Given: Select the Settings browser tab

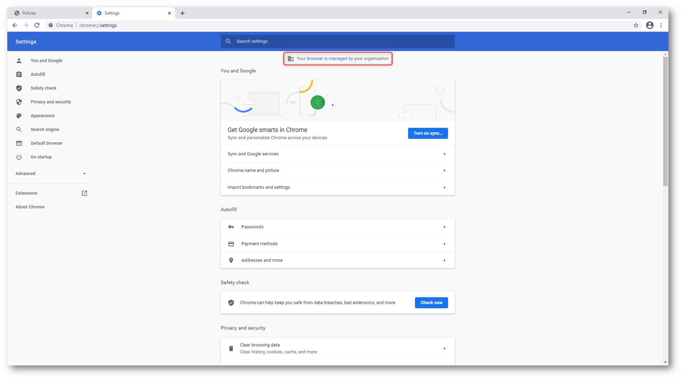Looking at the screenshot, I should [x=133, y=13].
